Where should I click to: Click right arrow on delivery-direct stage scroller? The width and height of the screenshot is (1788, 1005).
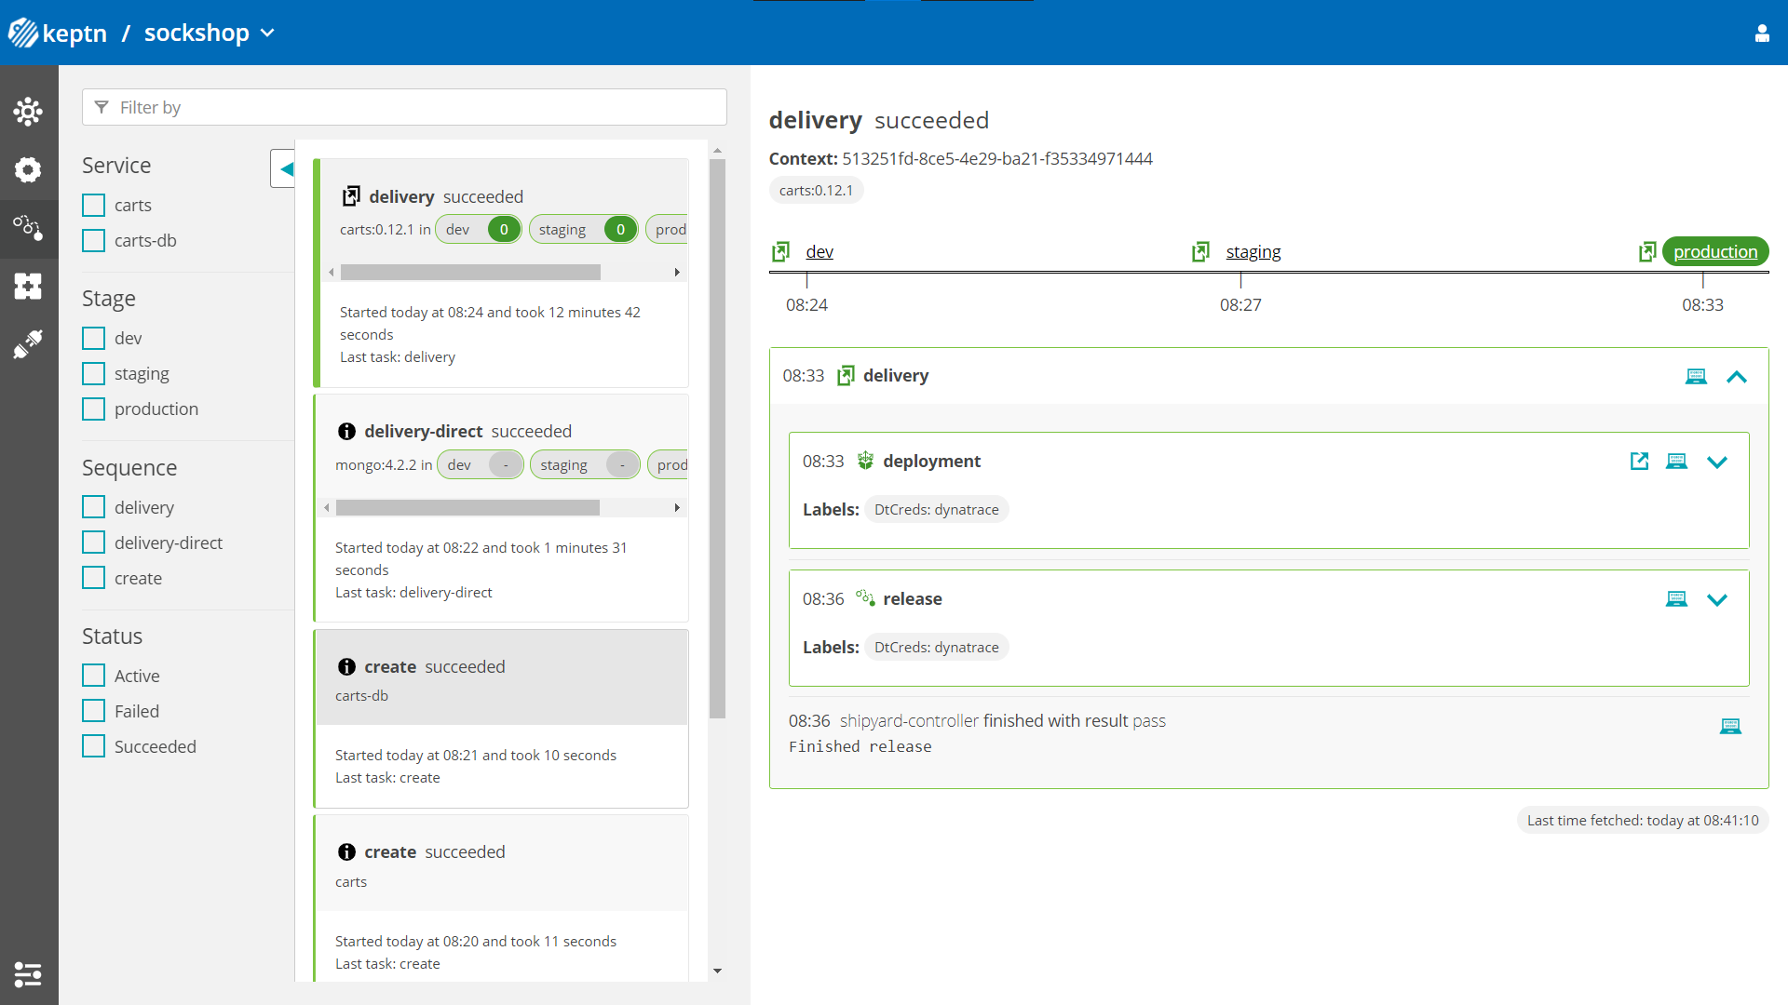click(677, 508)
